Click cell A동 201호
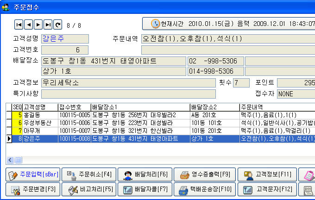The height and width of the screenshot is (200, 315). click(215, 115)
